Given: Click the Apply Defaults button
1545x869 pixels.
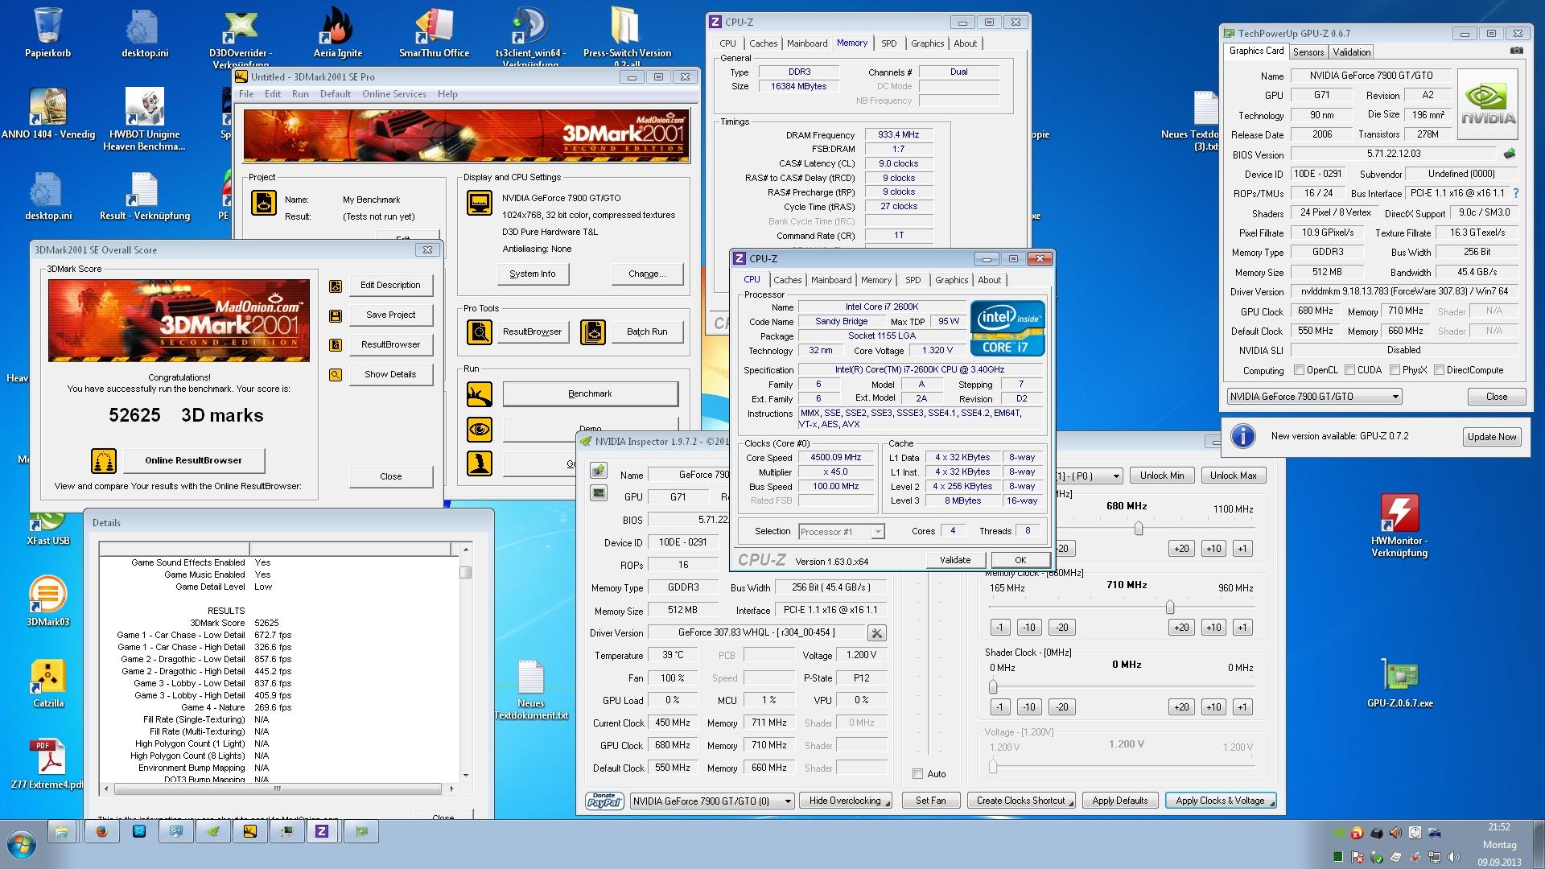Looking at the screenshot, I should click(1119, 801).
